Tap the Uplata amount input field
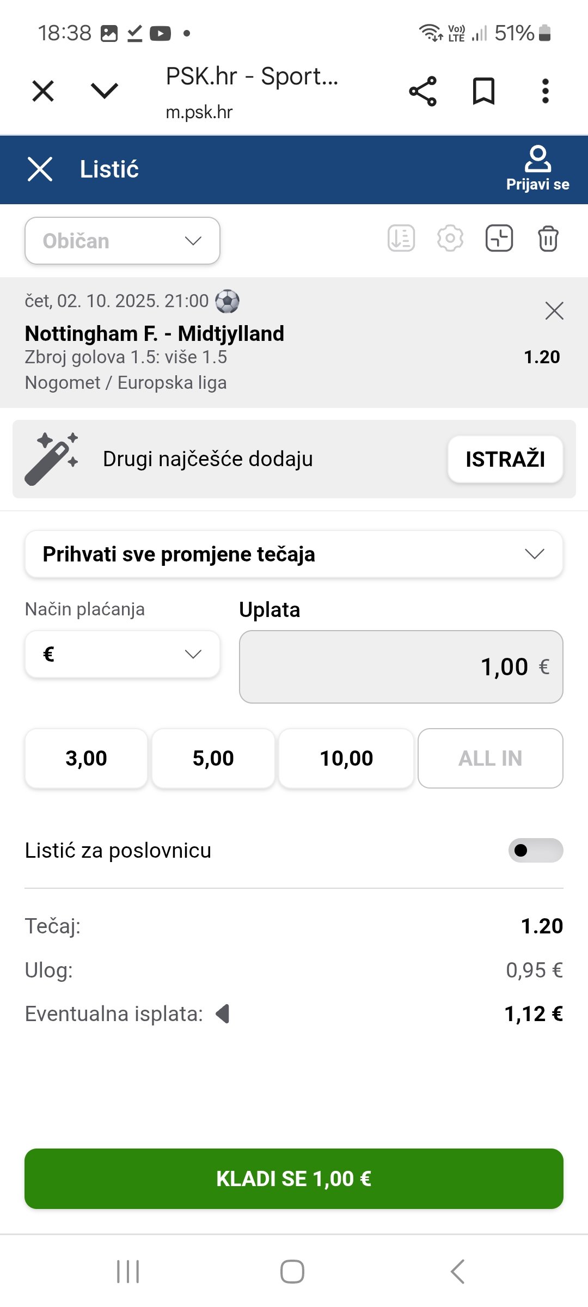 click(x=401, y=667)
